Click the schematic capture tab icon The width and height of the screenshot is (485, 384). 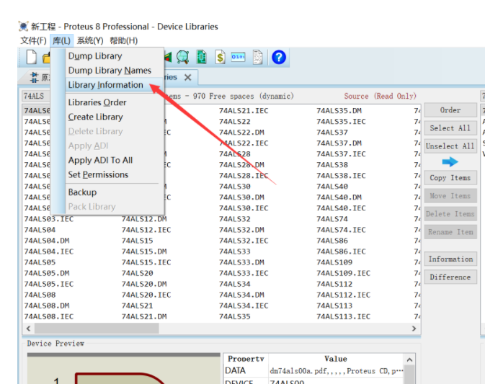(35, 77)
